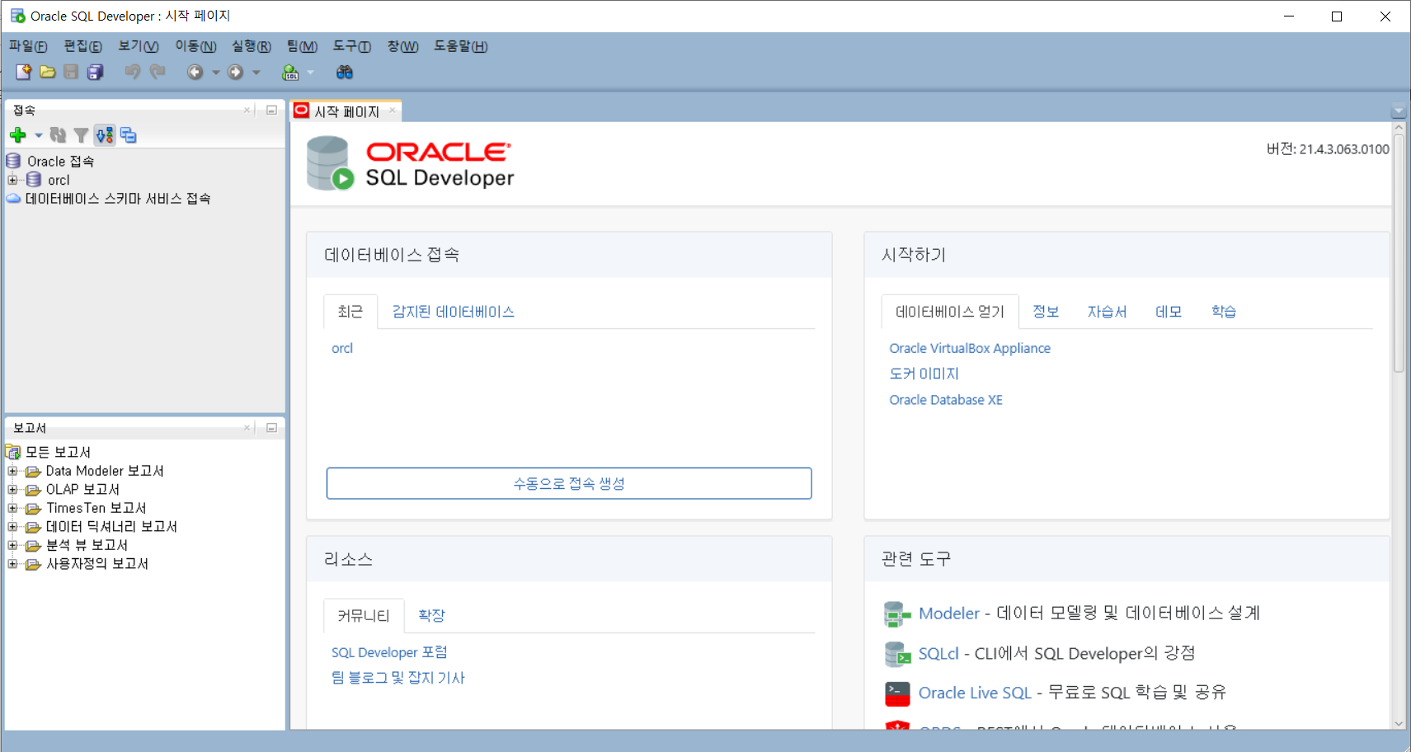The height and width of the screenshot is (752, 1411).
Task: Open Oracle VirtualBox Appliance link
Action: coord(970,348)
